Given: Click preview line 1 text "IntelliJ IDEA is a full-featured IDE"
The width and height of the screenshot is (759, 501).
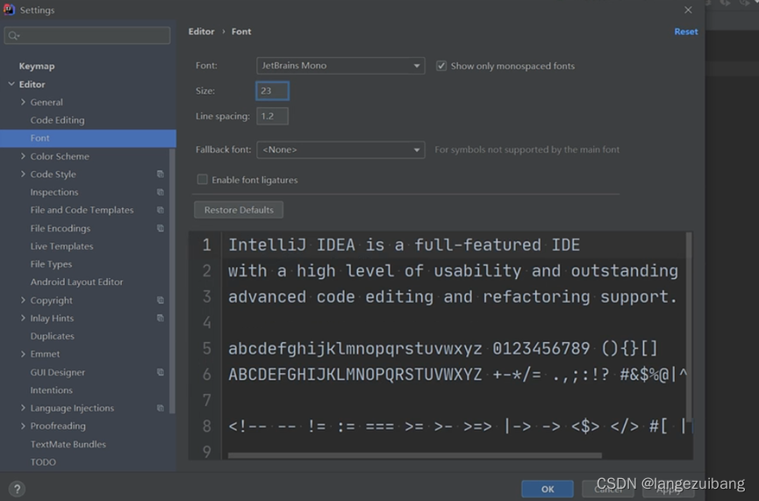Looking at the screenshot, I should coord(404,245).
